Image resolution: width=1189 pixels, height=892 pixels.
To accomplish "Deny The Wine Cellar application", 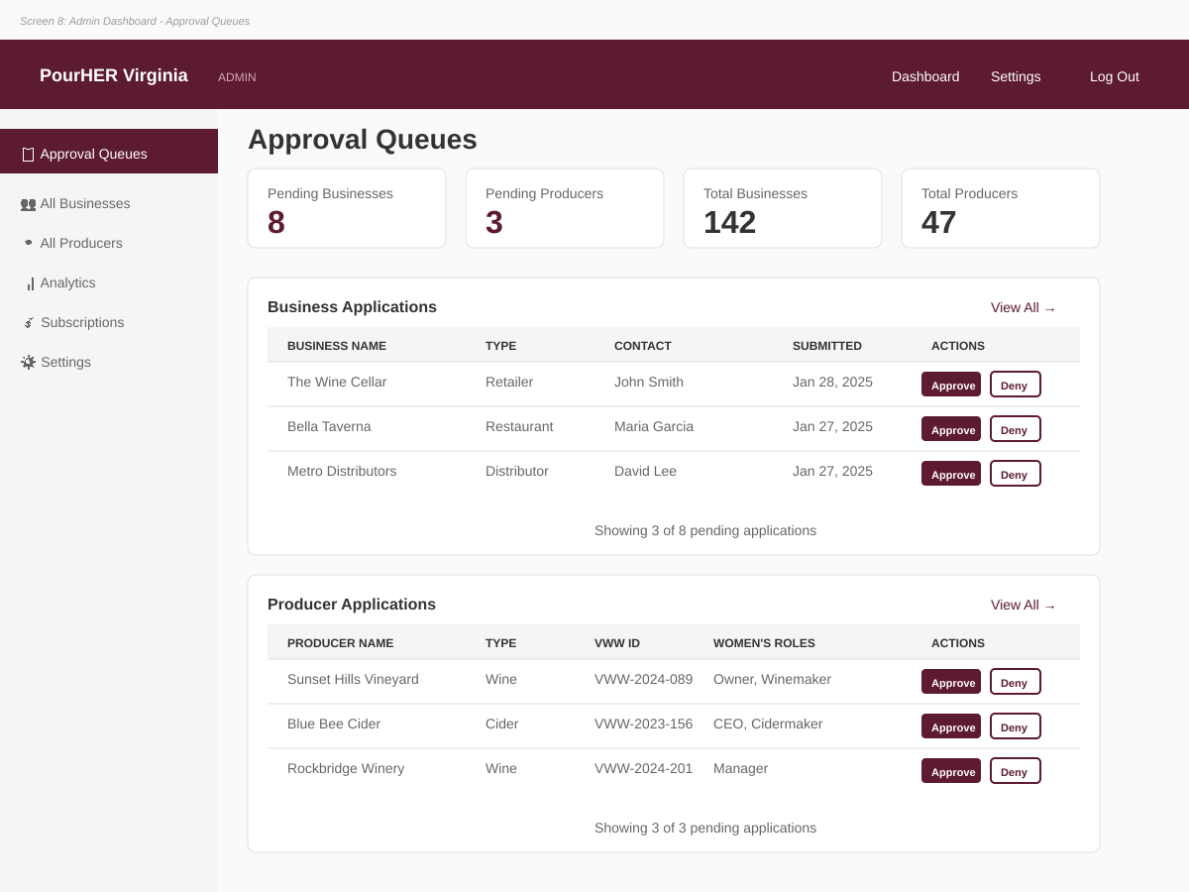I will (1016, 385).
